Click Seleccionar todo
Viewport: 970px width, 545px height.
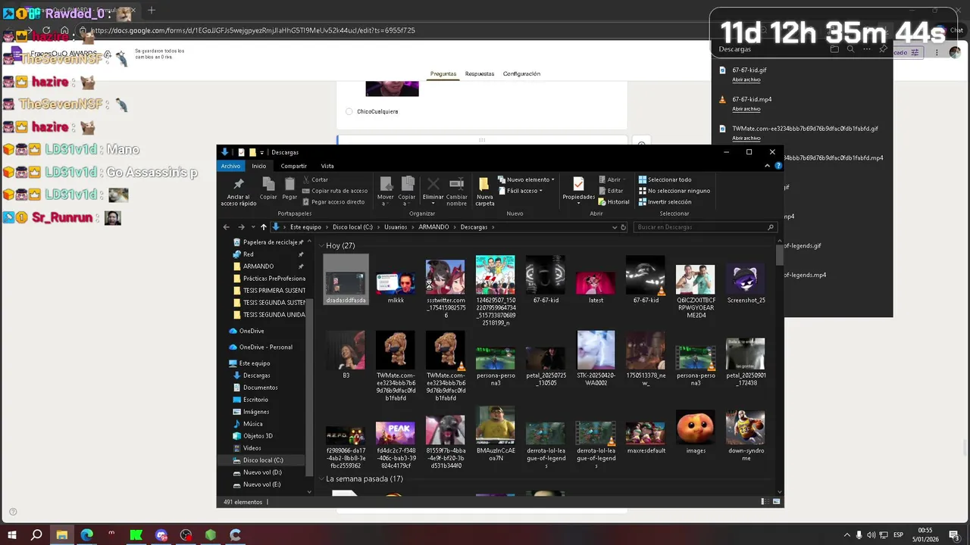665,179
